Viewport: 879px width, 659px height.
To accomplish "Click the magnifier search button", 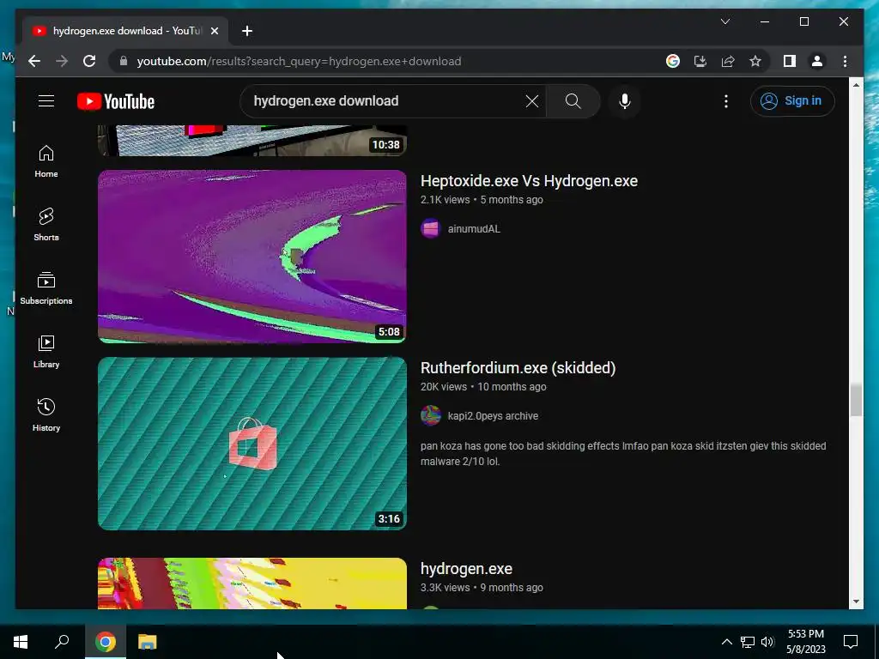I will pos(573,101).
